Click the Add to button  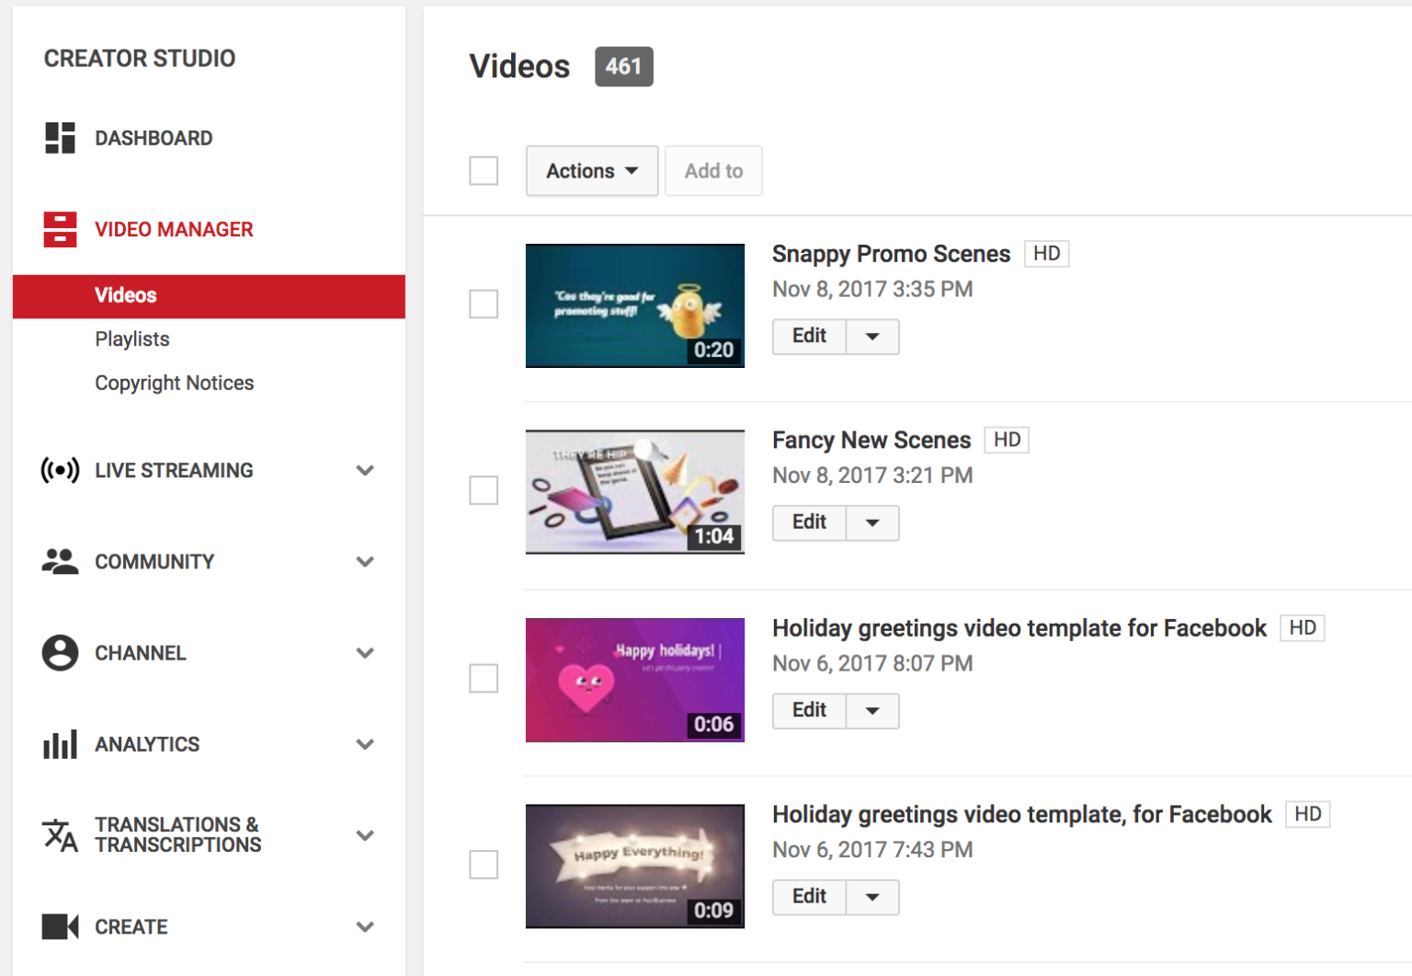pos(713,170)
